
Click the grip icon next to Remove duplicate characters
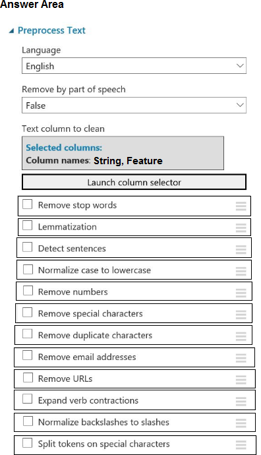[241, 336]
